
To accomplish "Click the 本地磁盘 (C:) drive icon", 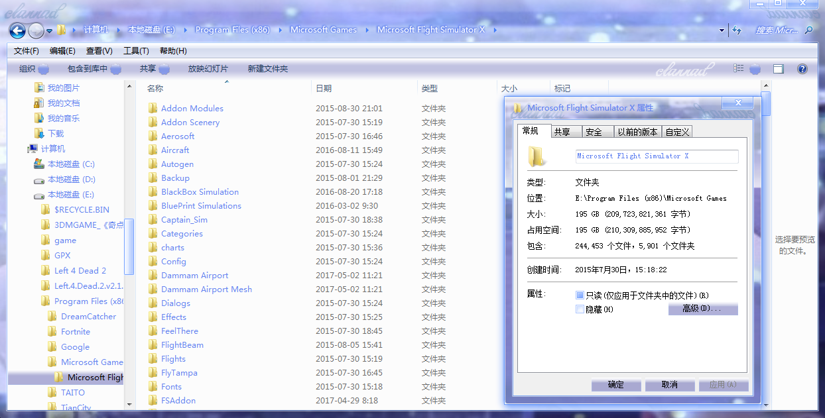I will point(39,164).
